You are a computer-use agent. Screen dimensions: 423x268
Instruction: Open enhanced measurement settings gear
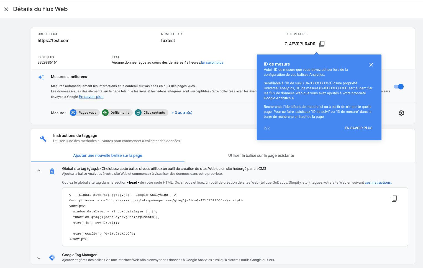coord(401,113)
